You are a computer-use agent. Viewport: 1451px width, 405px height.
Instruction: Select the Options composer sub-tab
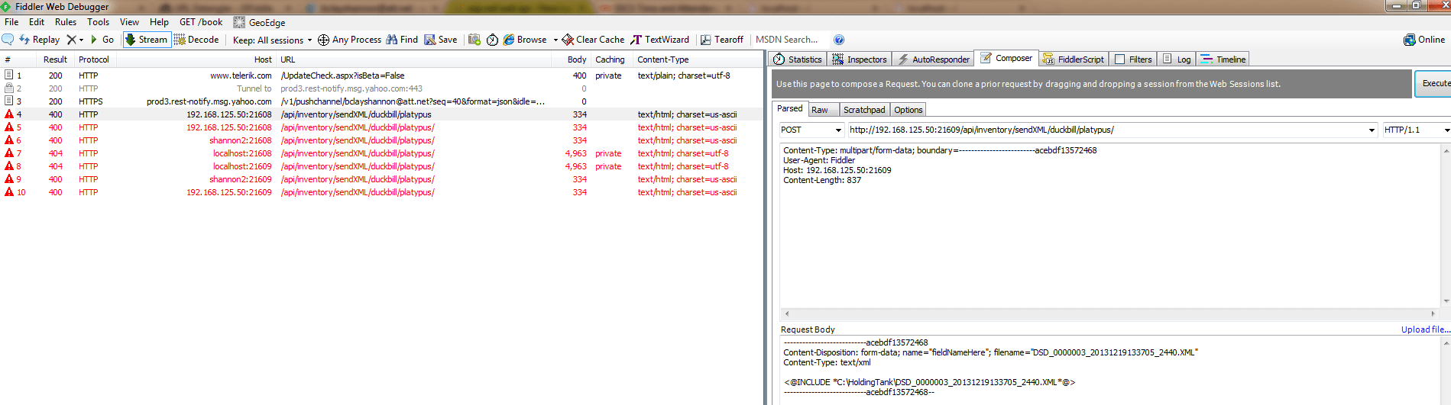pyautogui.click(x=908, y=110)
